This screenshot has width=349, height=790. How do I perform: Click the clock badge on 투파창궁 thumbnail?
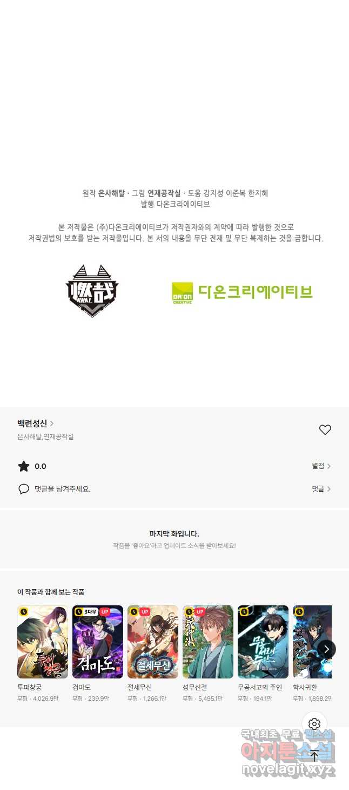click(24, 612)
